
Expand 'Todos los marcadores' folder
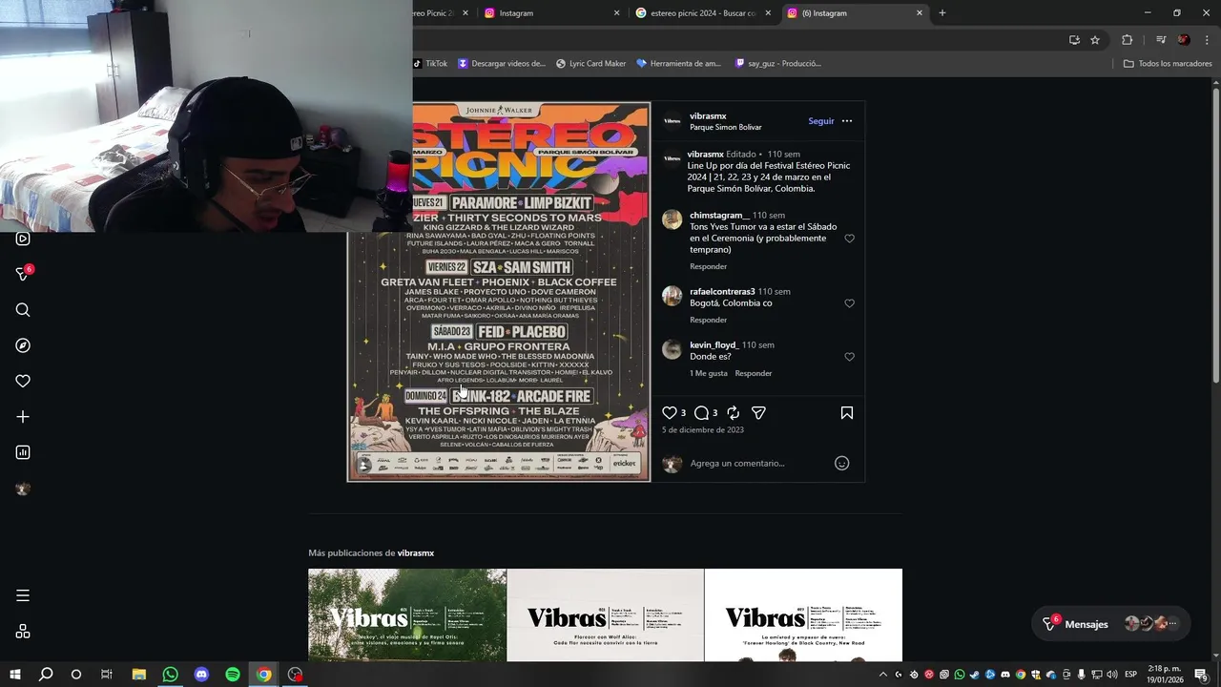(1168, 64)
